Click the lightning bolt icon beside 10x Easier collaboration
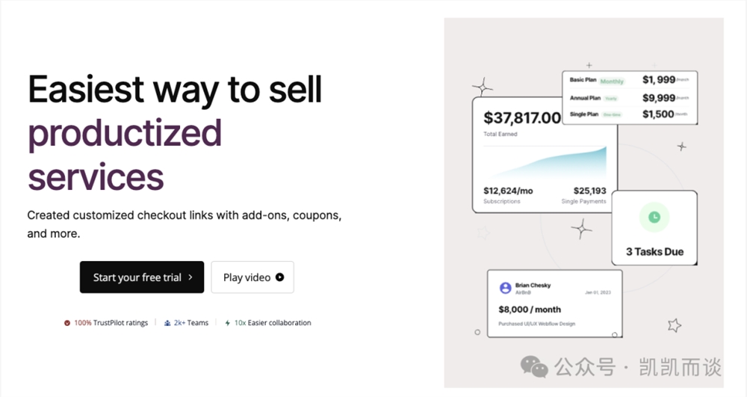The height and width of the screenshot is (397, 747). click(x=228, y=323)
